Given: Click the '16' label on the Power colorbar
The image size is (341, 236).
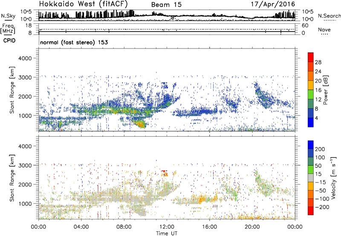Looking at the screenshot, I should 318,90.
